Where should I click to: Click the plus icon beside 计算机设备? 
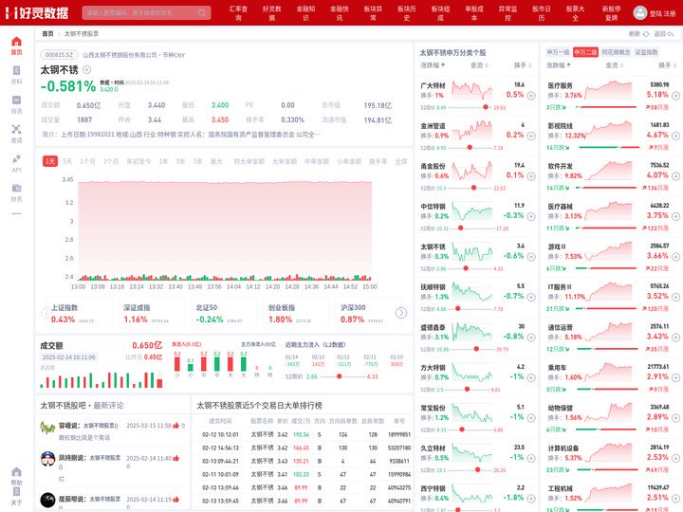click(x=675, y=458)
